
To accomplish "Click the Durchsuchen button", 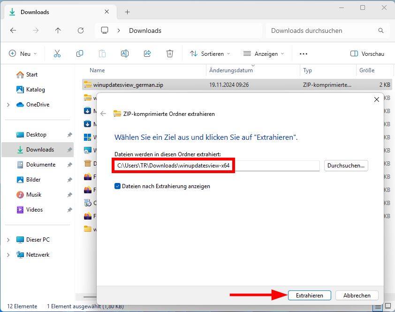I will pyautogui.click(x=346, y=166).
